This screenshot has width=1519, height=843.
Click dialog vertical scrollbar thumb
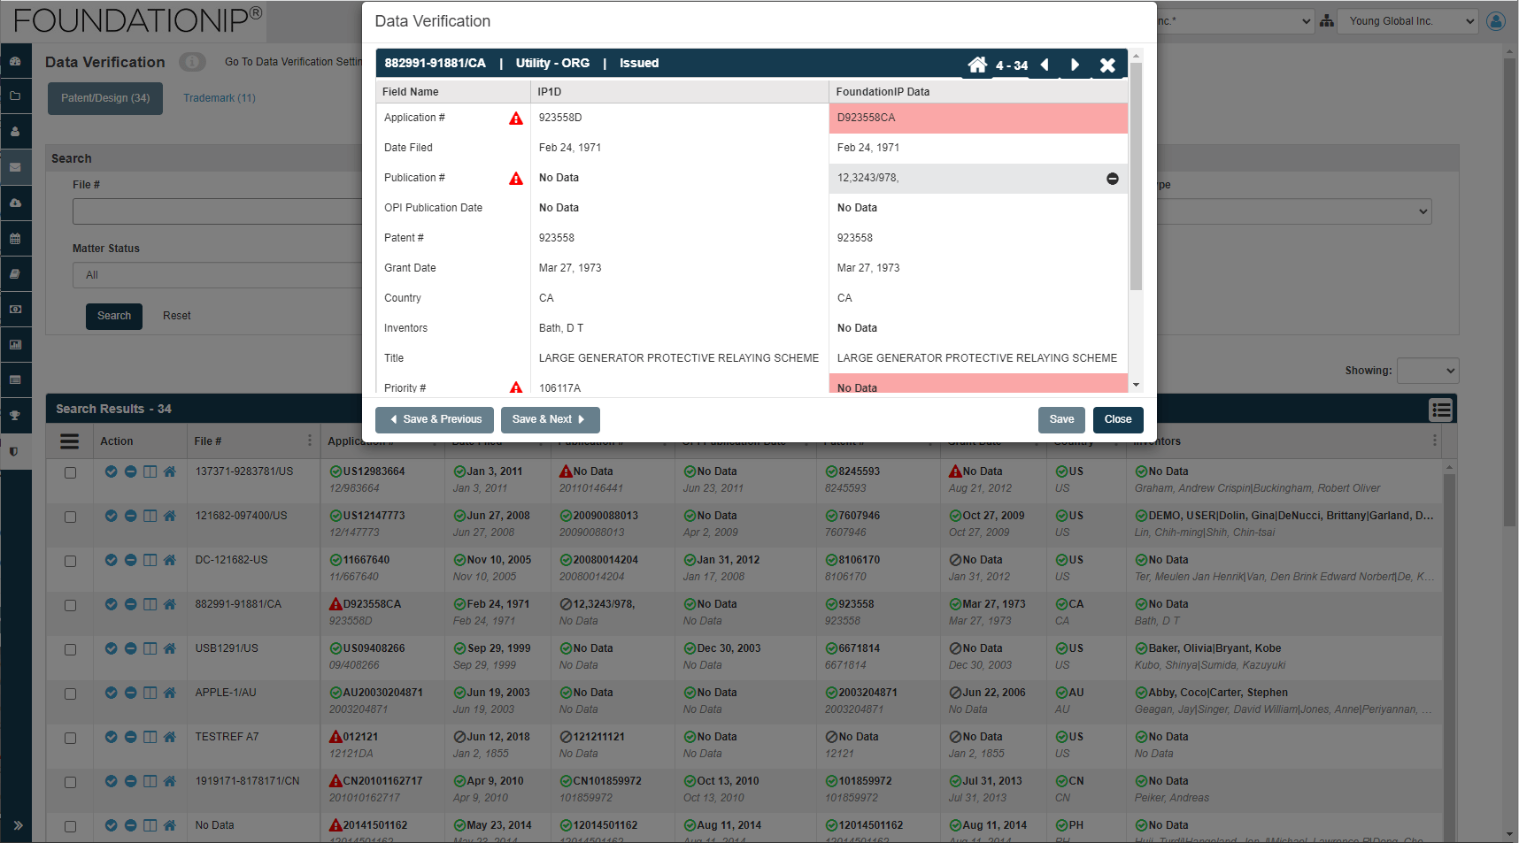1136,177
